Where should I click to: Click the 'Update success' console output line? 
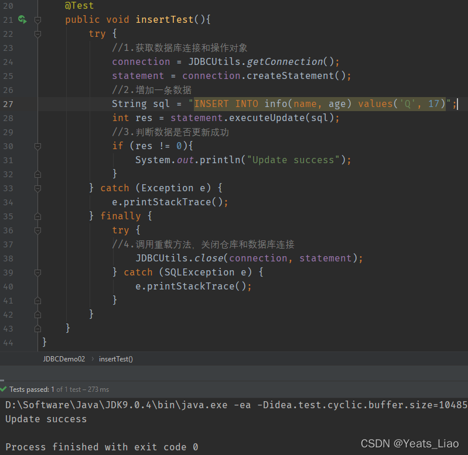[x=46, y=419]
